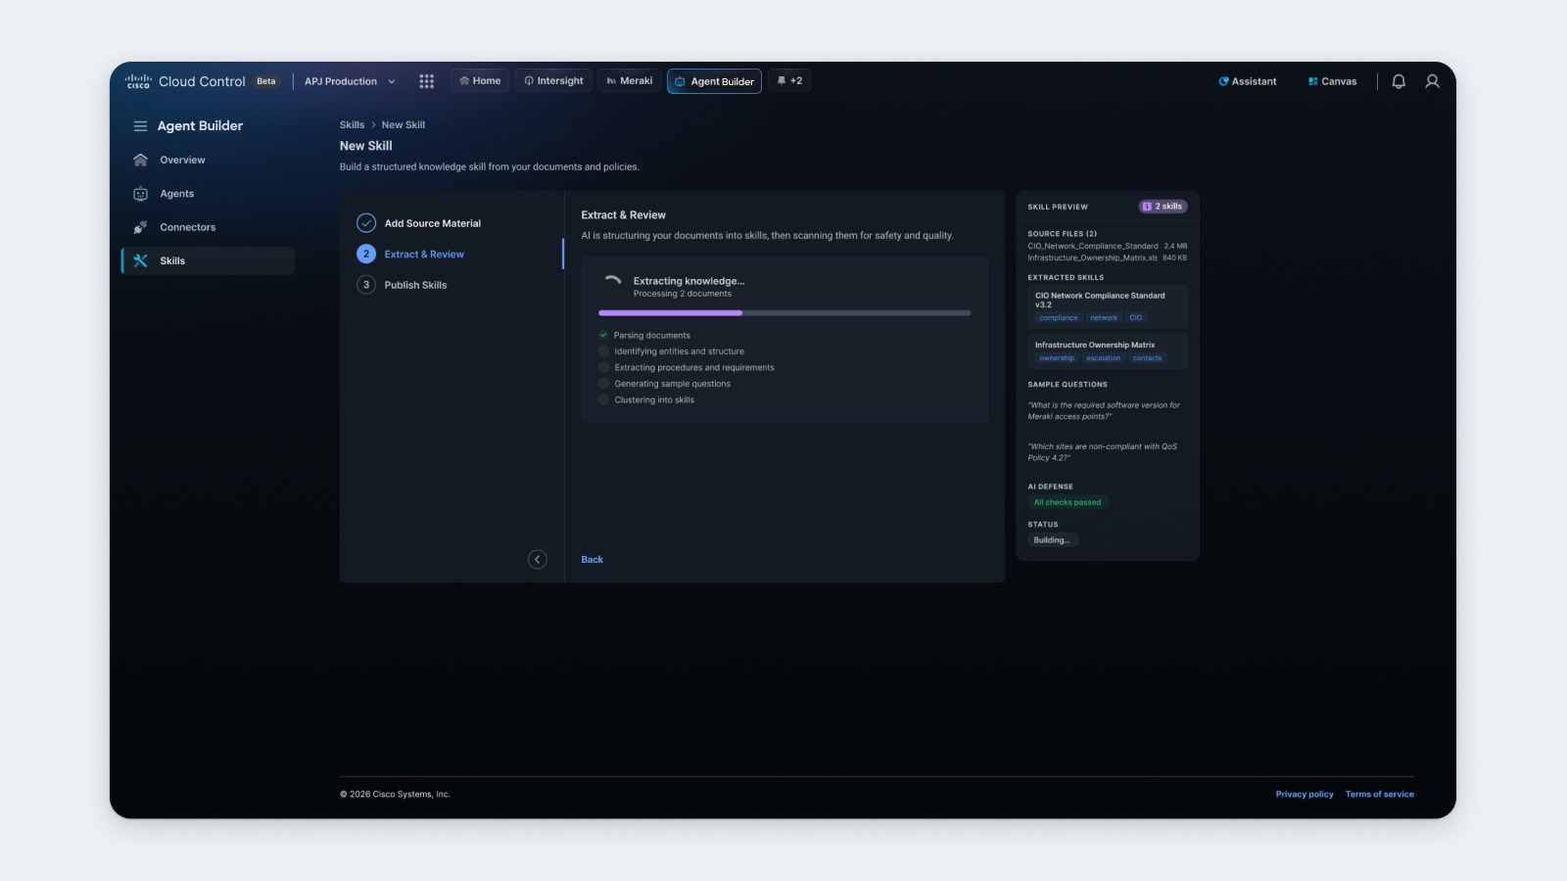Click the Parsing documents step text

pyautogui.click(x=652, y=335)
